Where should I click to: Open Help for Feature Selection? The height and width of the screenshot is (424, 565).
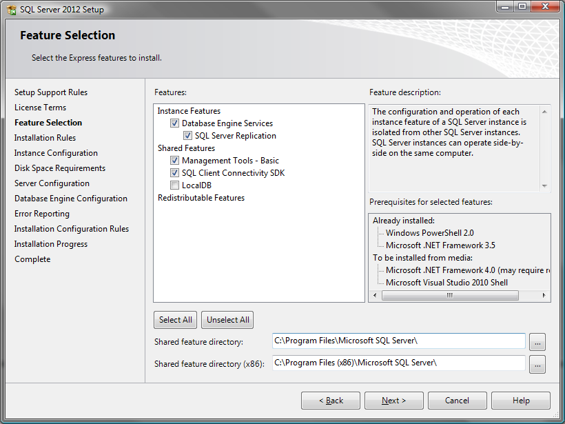pyautogui.click(x=521, y=401)
